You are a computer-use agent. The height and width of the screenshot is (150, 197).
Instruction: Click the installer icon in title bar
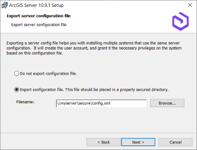click(5, 5)
